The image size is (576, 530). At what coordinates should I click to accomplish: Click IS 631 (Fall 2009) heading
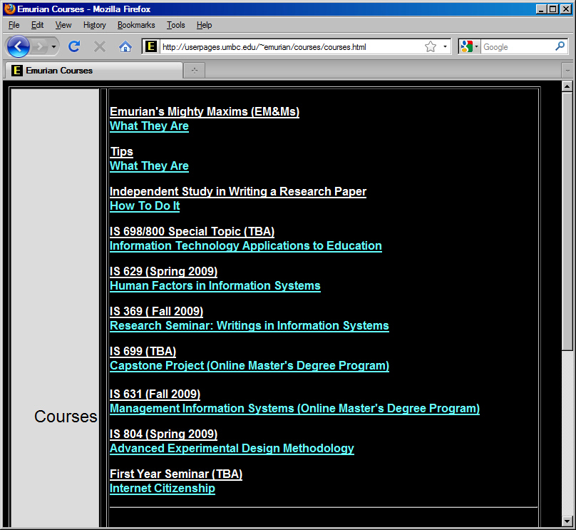click(155, 394)
